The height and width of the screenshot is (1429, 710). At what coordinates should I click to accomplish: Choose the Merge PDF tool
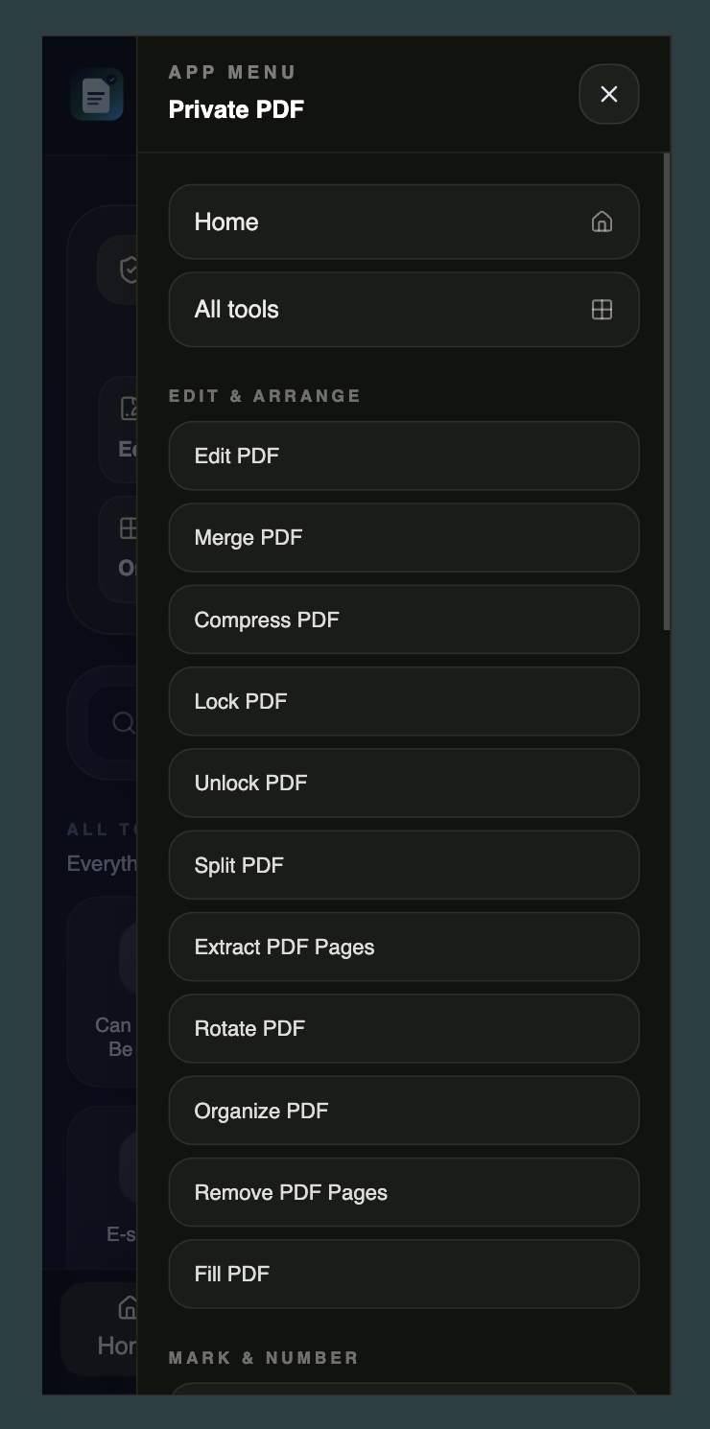point(403,537)
